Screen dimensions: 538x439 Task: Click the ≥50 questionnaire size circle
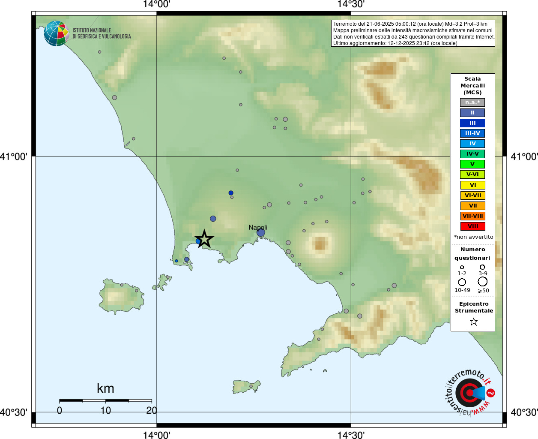[x=483, y=282]
